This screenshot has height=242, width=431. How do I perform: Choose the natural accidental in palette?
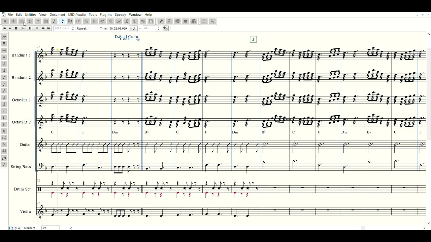(x=4, y=131)
